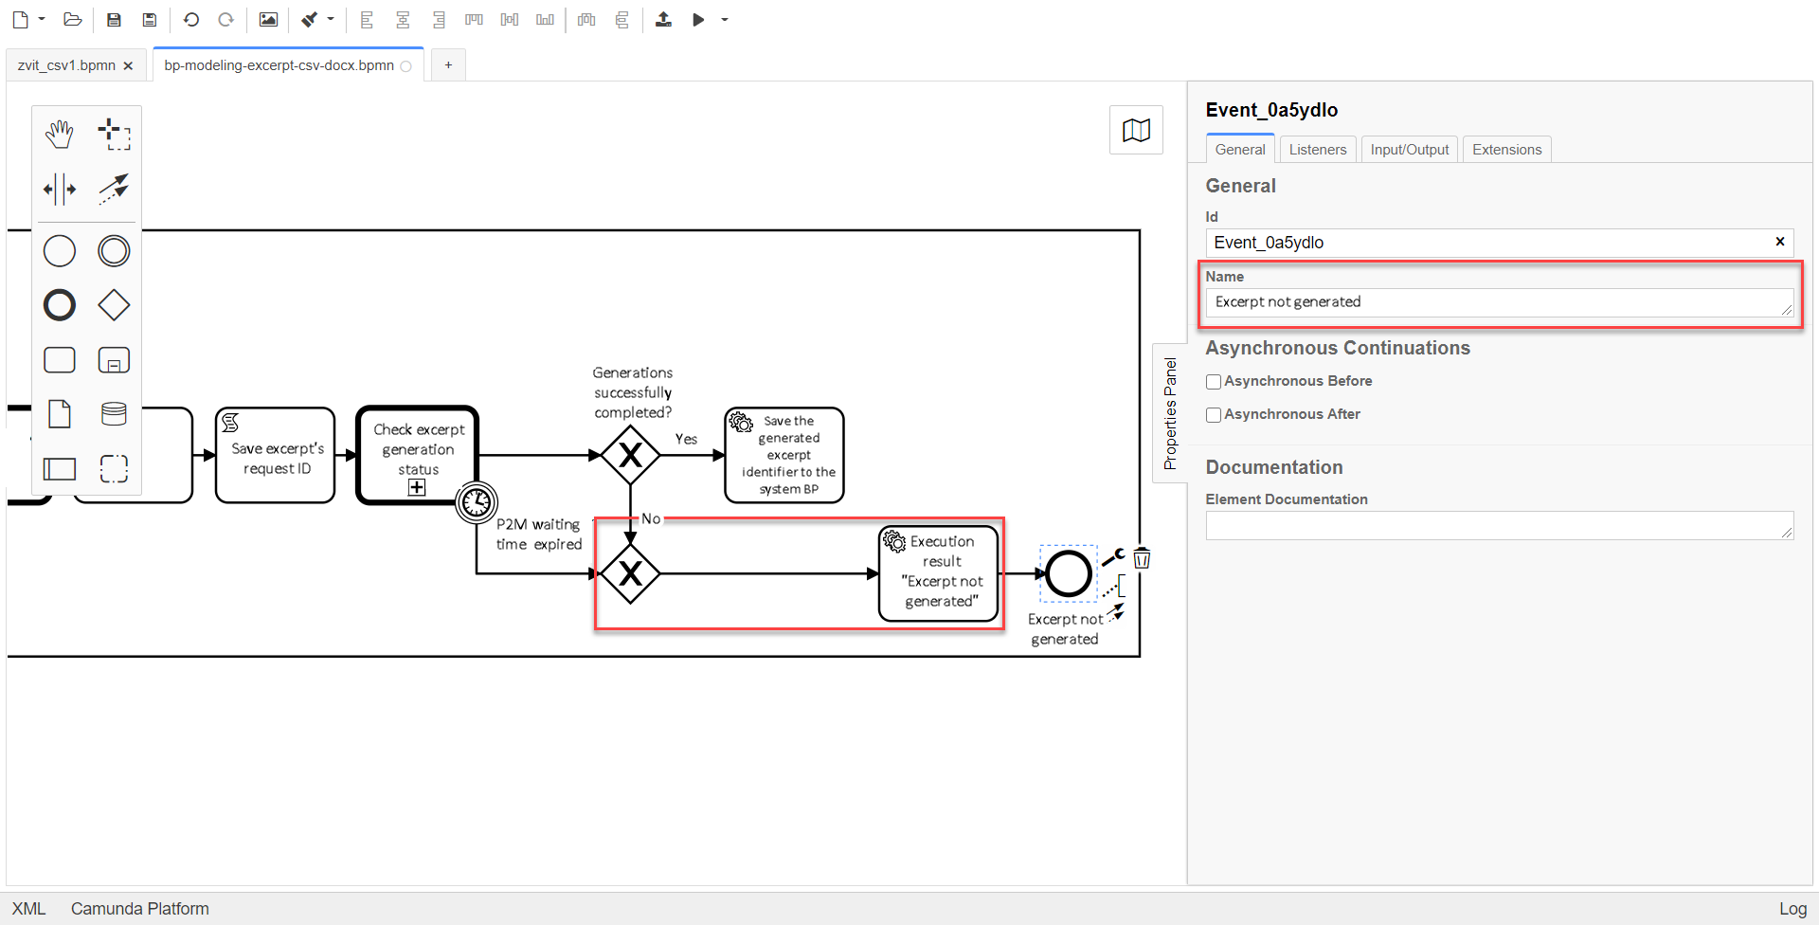This screenshot has height=925, width=1819.
Task: Undo the last action
Action: pyautogui.click(x=191, y=20)
